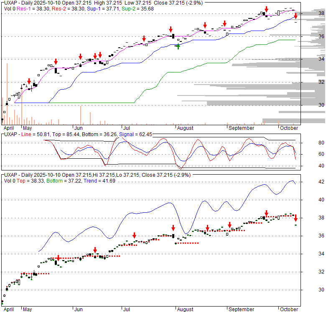The image size is (326, 312).
Task: Click the red arrow in late May on top chart
Action: (56, 62)
